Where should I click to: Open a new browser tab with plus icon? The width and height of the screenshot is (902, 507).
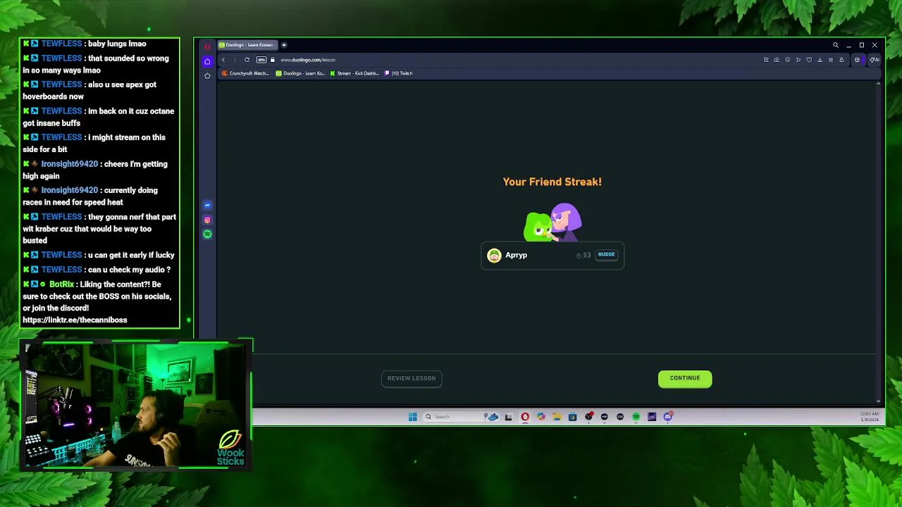(284, 45)
